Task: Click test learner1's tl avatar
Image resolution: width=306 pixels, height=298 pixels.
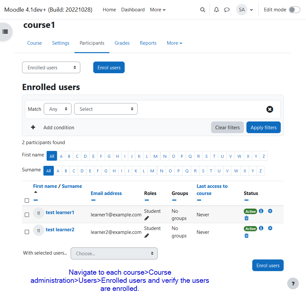Action: click(x=39, y=213)
